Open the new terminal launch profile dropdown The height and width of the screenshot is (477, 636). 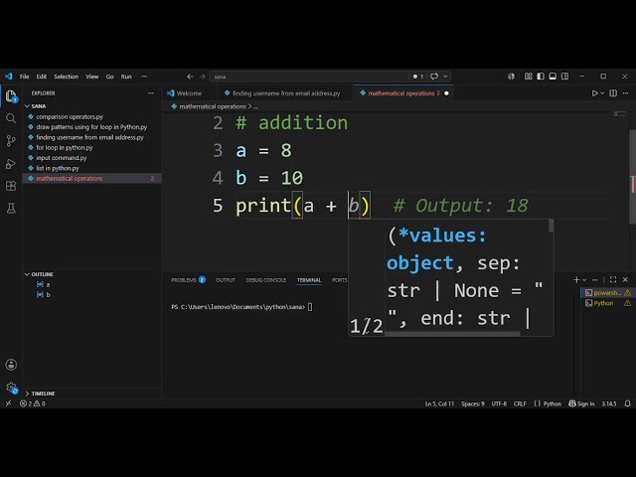(584, 280)
